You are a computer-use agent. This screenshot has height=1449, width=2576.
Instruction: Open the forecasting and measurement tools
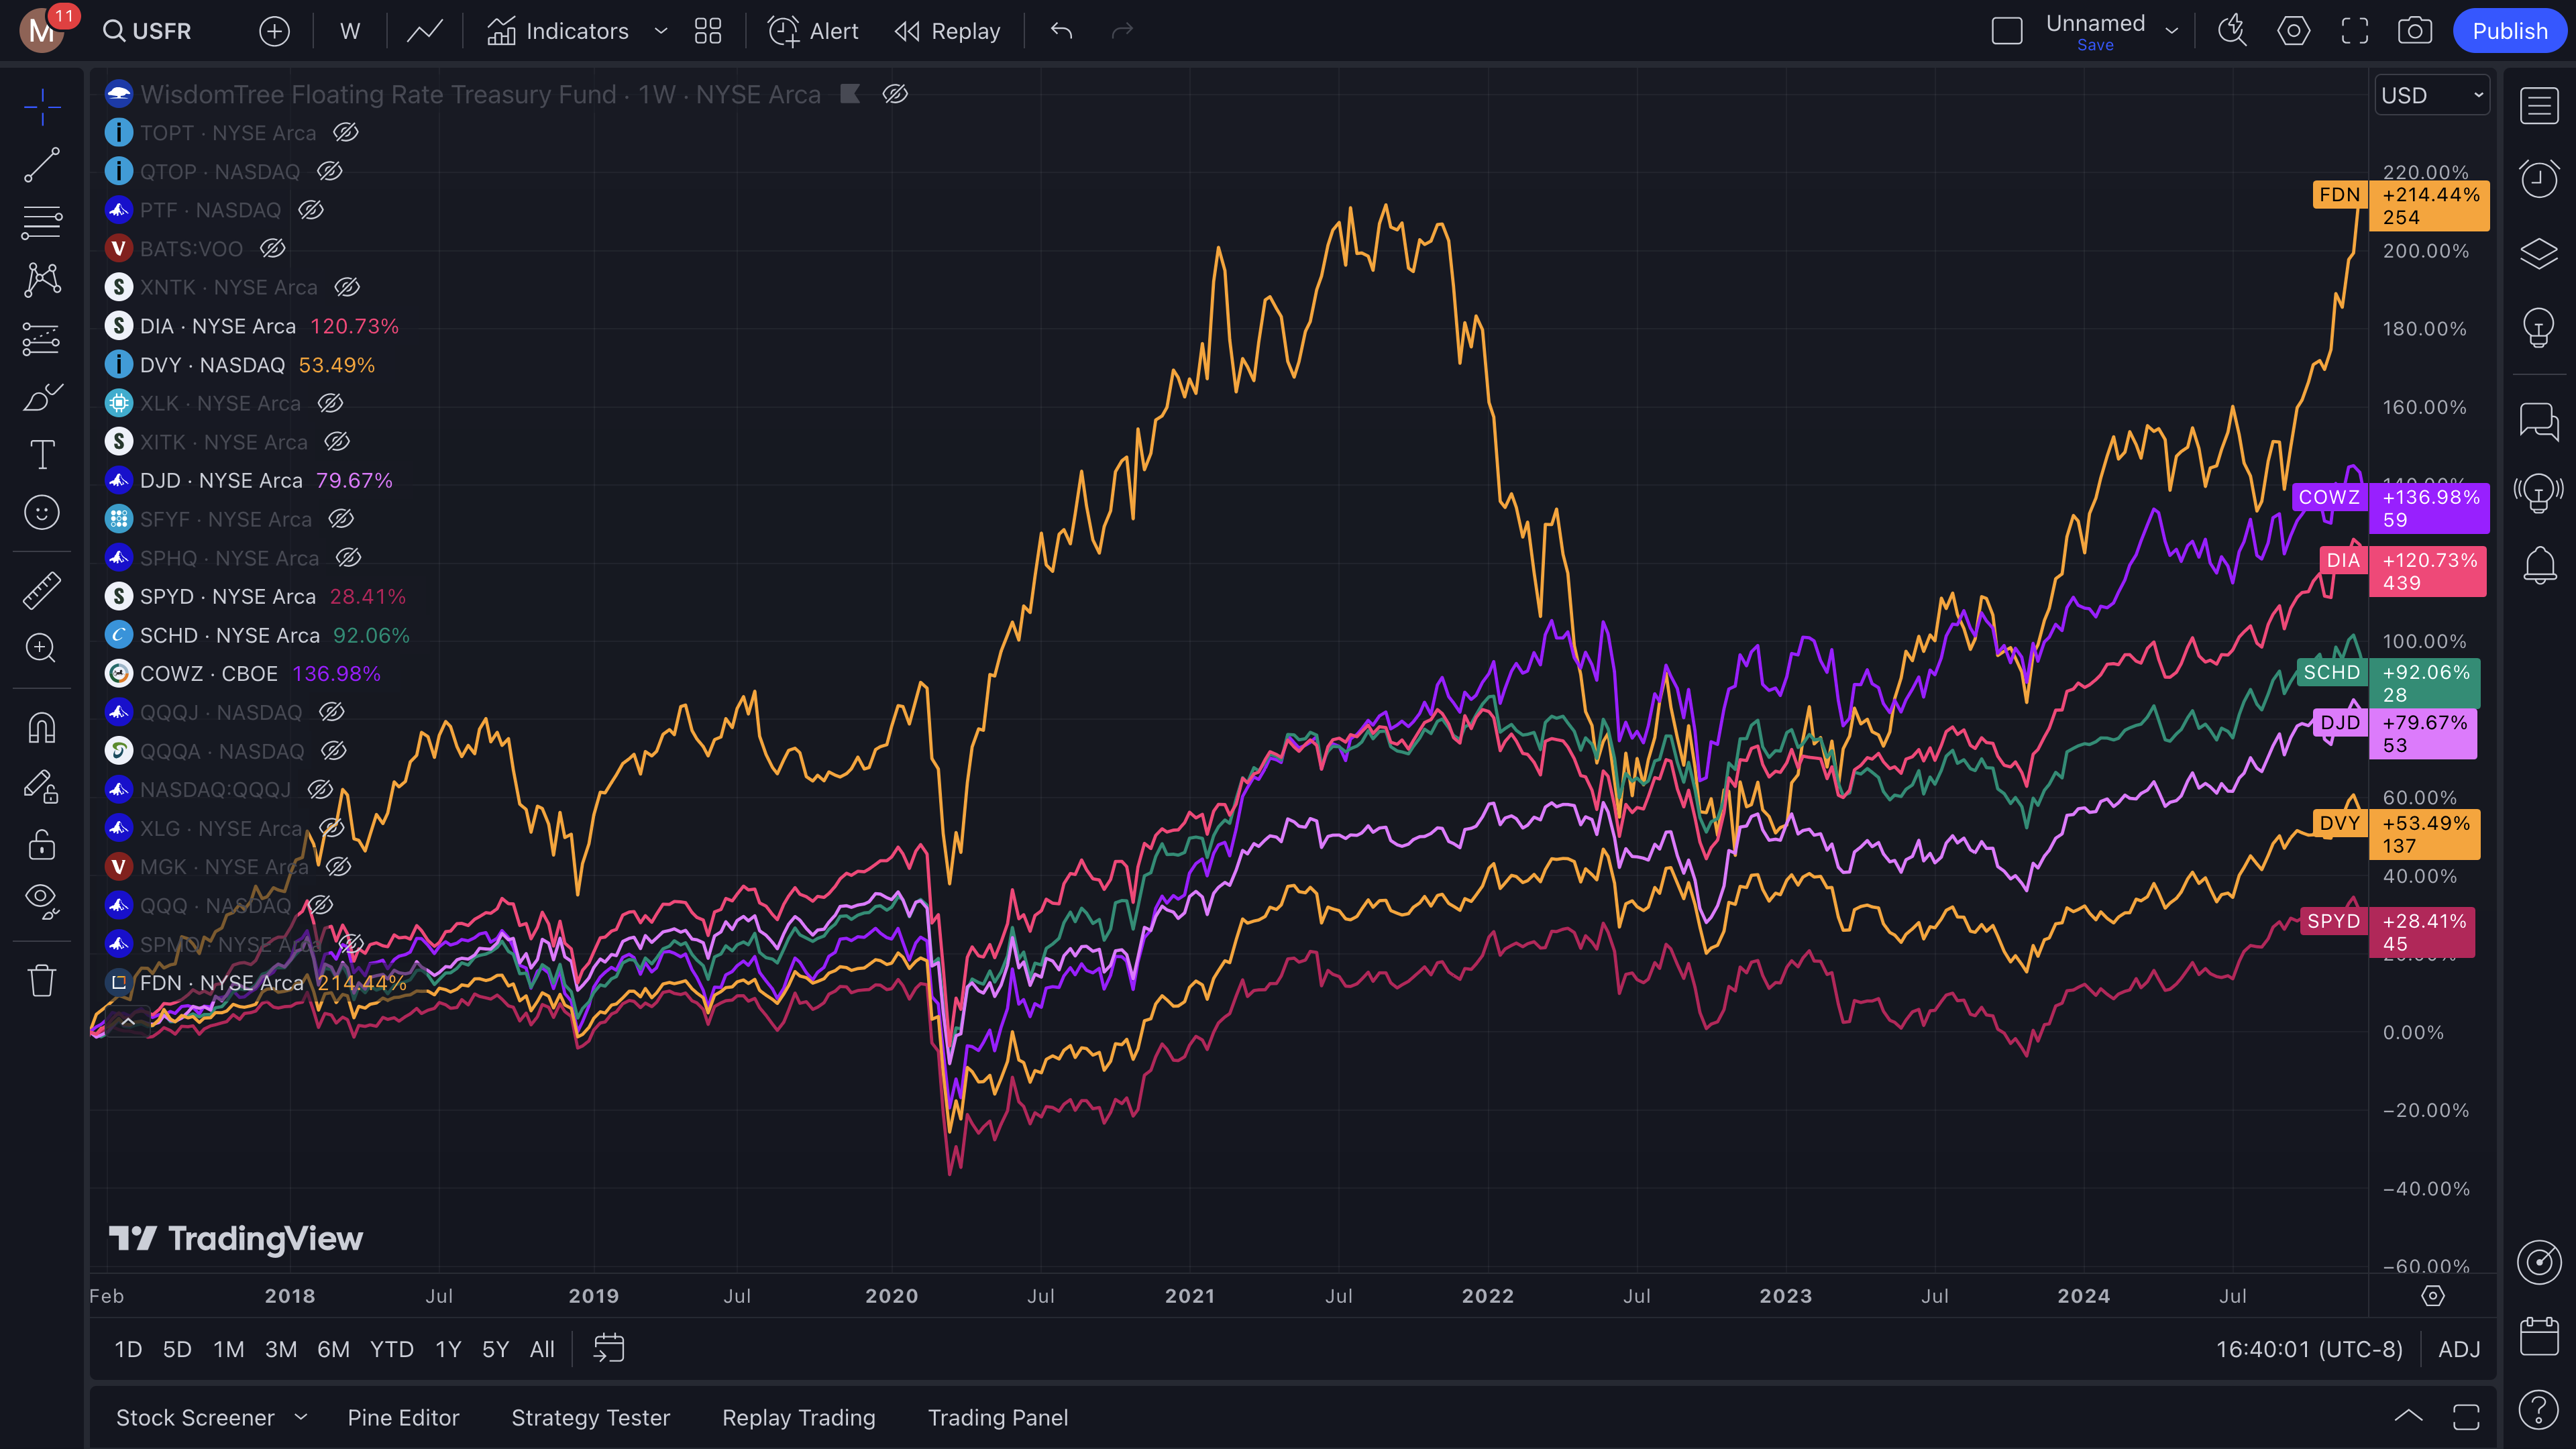[x=42, y=339]
